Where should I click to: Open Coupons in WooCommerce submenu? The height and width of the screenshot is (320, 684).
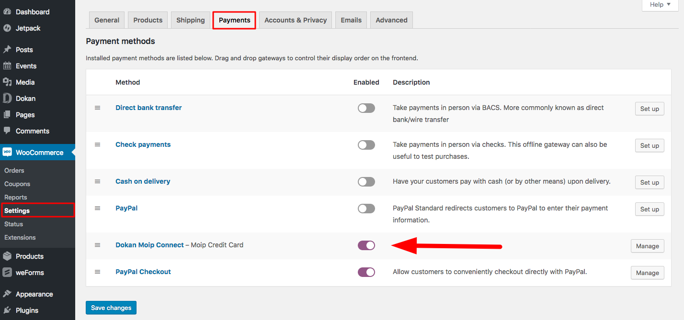17,184
